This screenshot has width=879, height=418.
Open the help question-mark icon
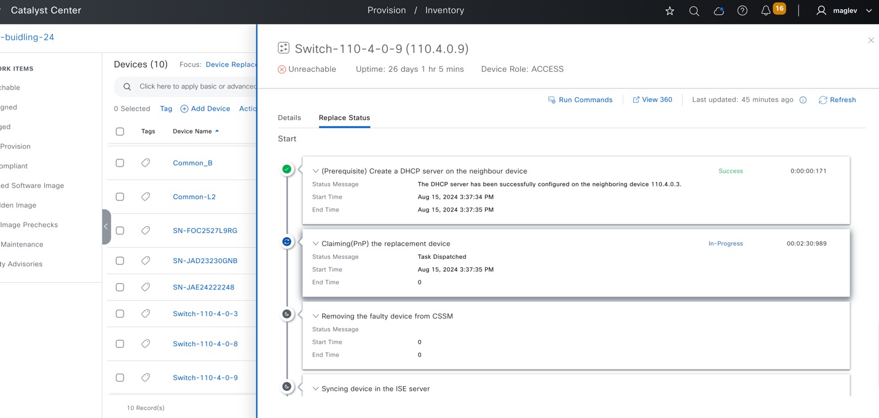click(x=742, y=10)
